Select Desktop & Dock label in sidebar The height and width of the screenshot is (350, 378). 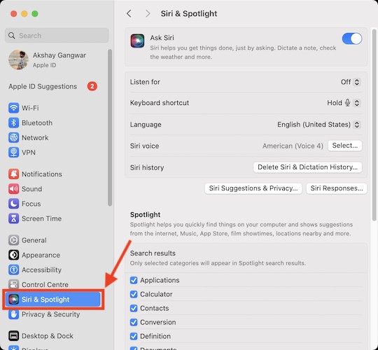click(48, 336)
